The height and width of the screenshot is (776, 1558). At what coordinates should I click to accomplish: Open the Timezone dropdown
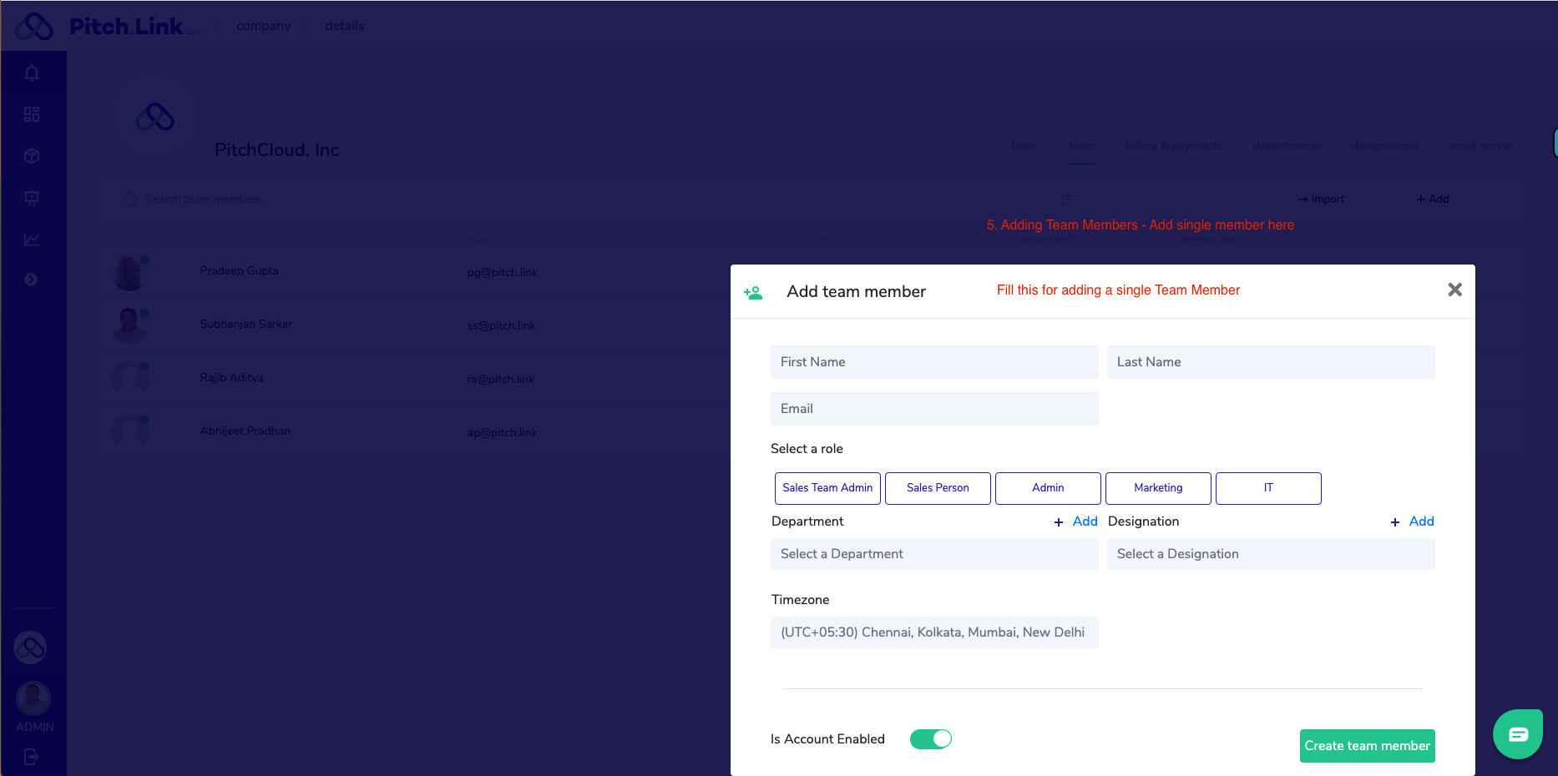point(934,632)
